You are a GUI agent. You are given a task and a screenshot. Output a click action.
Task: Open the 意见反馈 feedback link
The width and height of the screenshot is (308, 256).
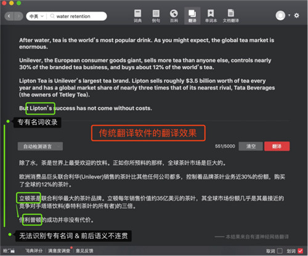click(84, 250)
